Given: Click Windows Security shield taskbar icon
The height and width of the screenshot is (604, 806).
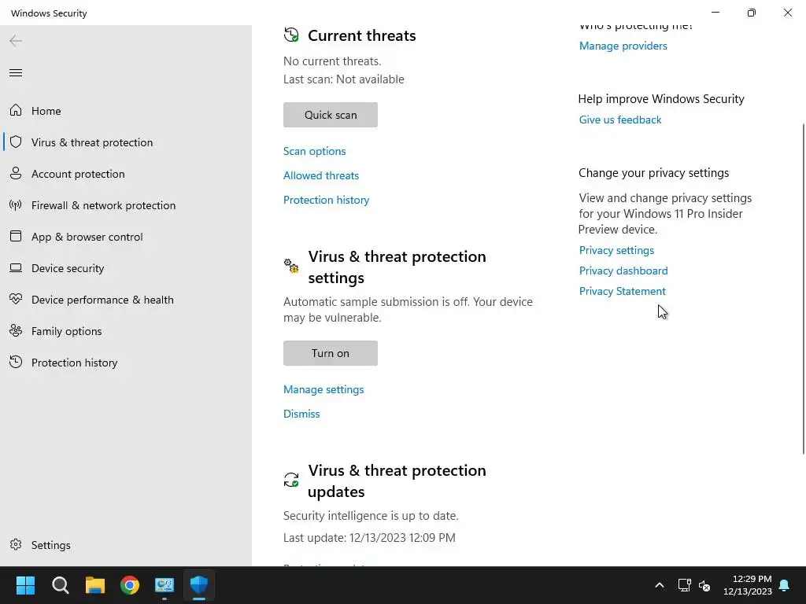Looking at the screenshot, I should [x=199, y=585].
